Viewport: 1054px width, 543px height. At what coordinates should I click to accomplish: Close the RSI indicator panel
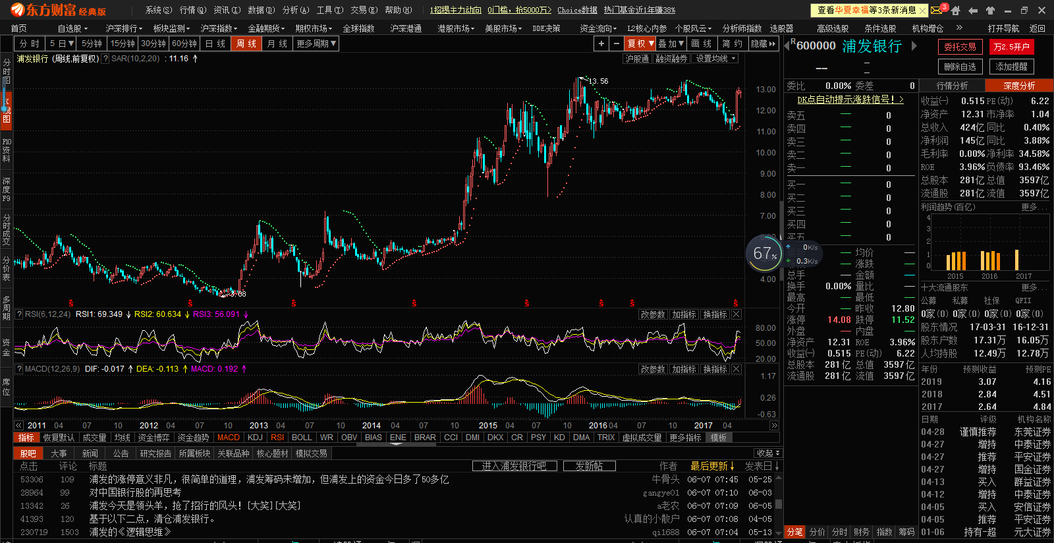click(x=736, y=314)
